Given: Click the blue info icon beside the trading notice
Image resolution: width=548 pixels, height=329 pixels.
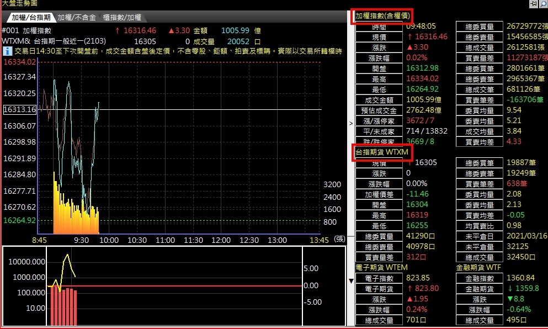Looking at the screenshot, I should click(7, 51).
